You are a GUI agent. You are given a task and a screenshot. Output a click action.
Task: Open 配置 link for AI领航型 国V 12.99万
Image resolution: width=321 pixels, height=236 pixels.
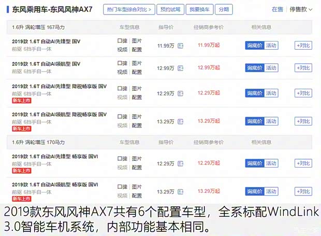click(x=137, y=72)
